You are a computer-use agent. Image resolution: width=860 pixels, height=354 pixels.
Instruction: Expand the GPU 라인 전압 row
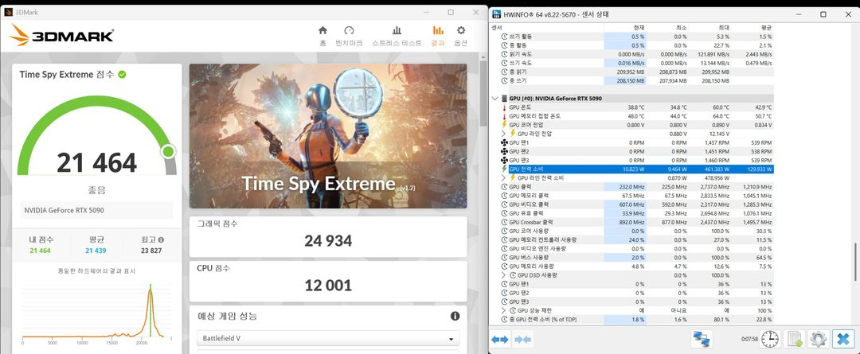504,134
